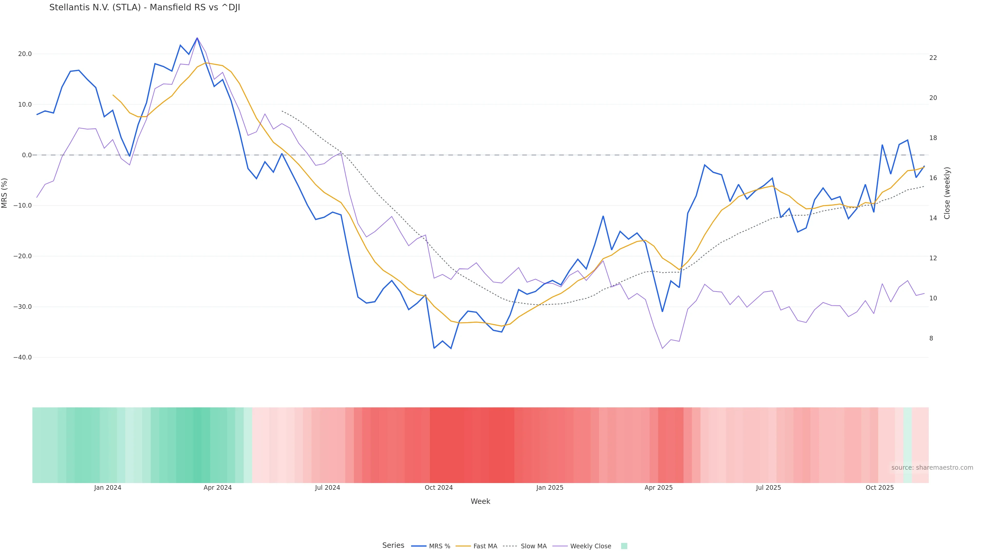Click the orange Fast MA legend line icon

(x=463, y=546)
